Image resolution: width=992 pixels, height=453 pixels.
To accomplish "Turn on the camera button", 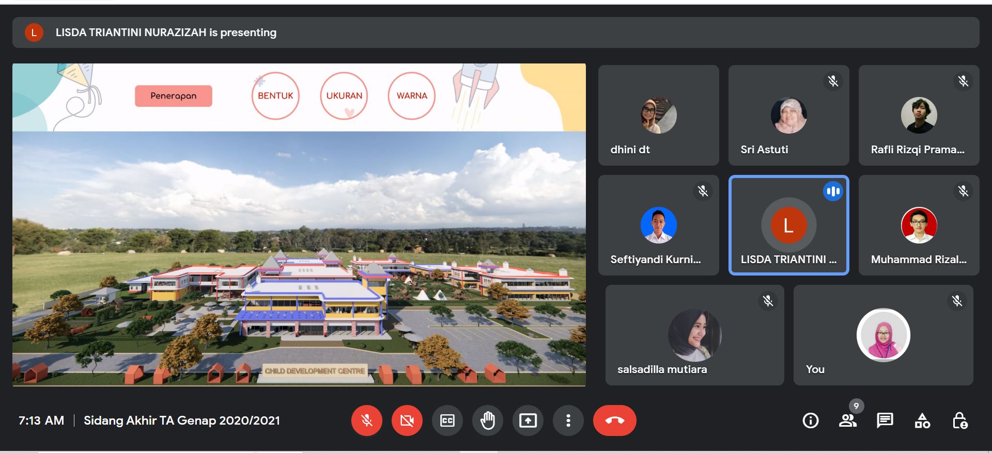I will 407,420.
